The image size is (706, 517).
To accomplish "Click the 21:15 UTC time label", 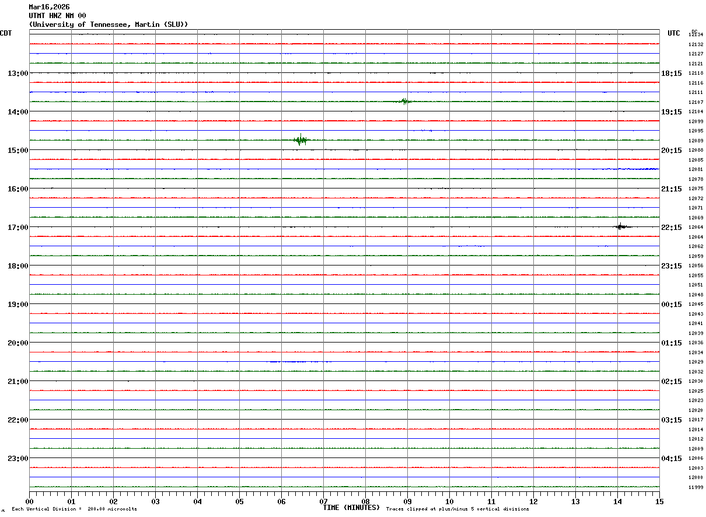I will pyautogui.click(x=672, y=188).
